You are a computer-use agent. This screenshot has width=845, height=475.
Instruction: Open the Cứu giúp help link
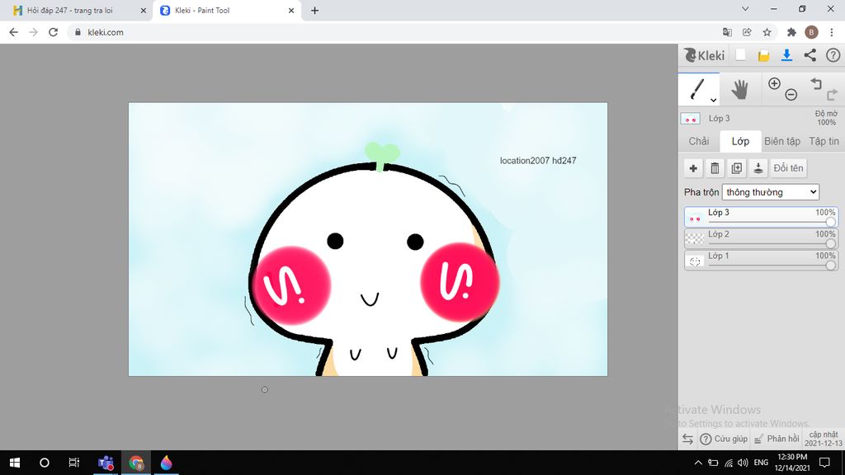pyautogui.click(x=724, y=439)
